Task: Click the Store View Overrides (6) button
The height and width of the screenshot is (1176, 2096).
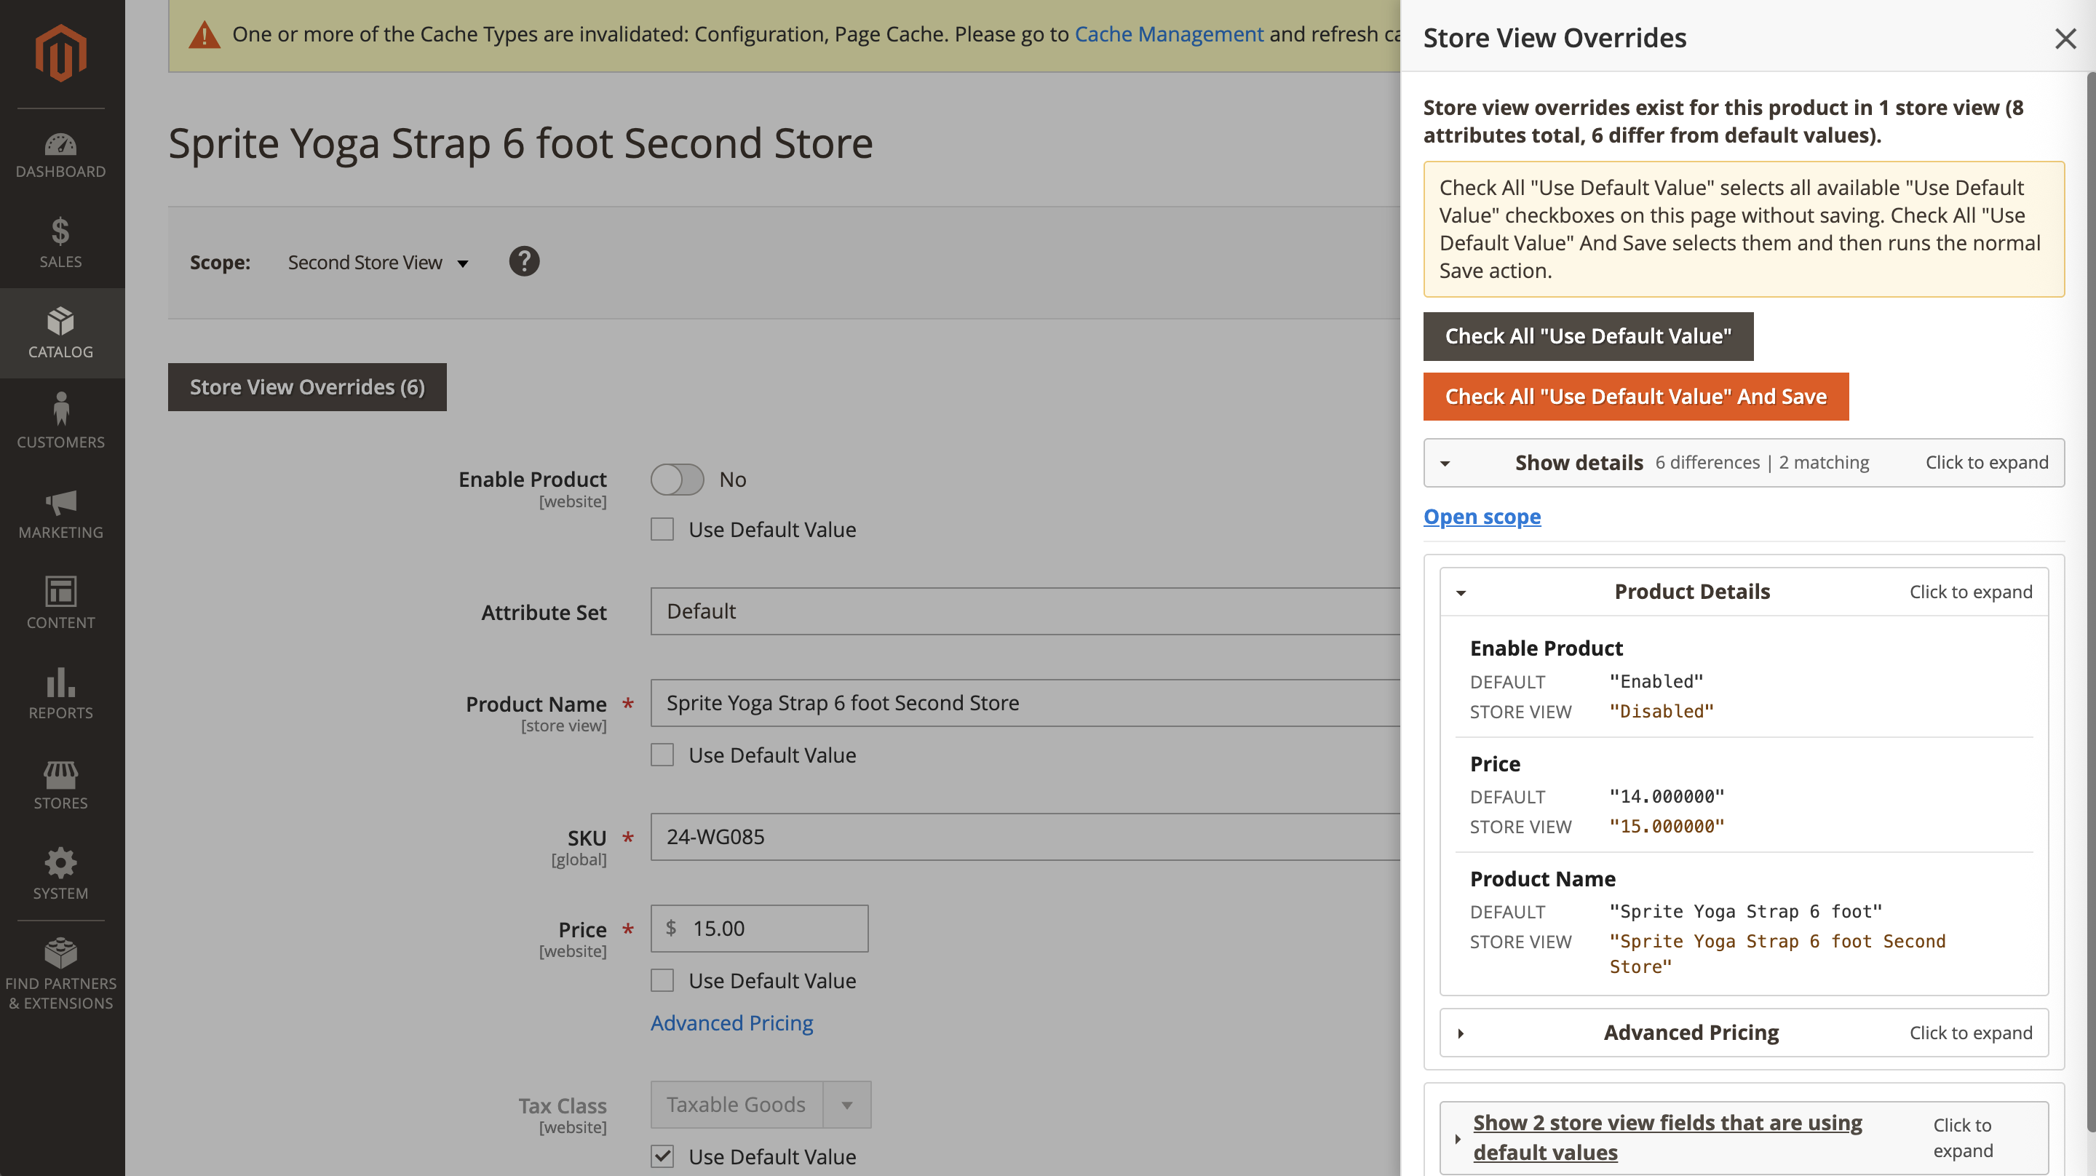Action: click(306, 386)
